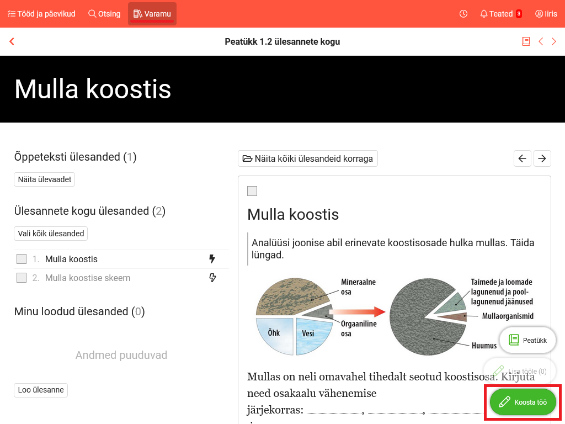Click lightning icon beside Mulla koostis
565x424 pixels.
click(212, 259)
